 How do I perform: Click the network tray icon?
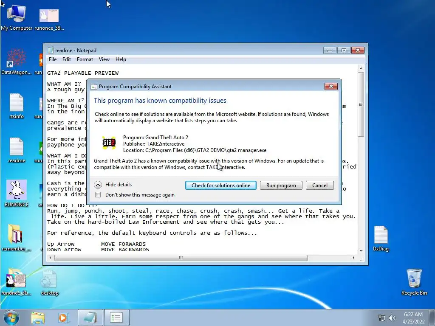tap(382, 318)
